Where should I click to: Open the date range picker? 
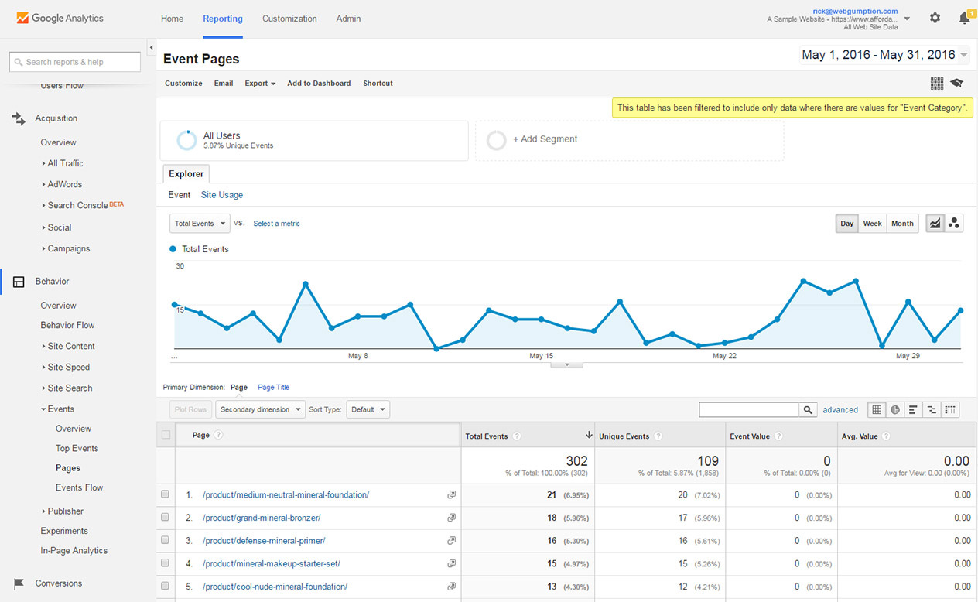click(884, 55)
